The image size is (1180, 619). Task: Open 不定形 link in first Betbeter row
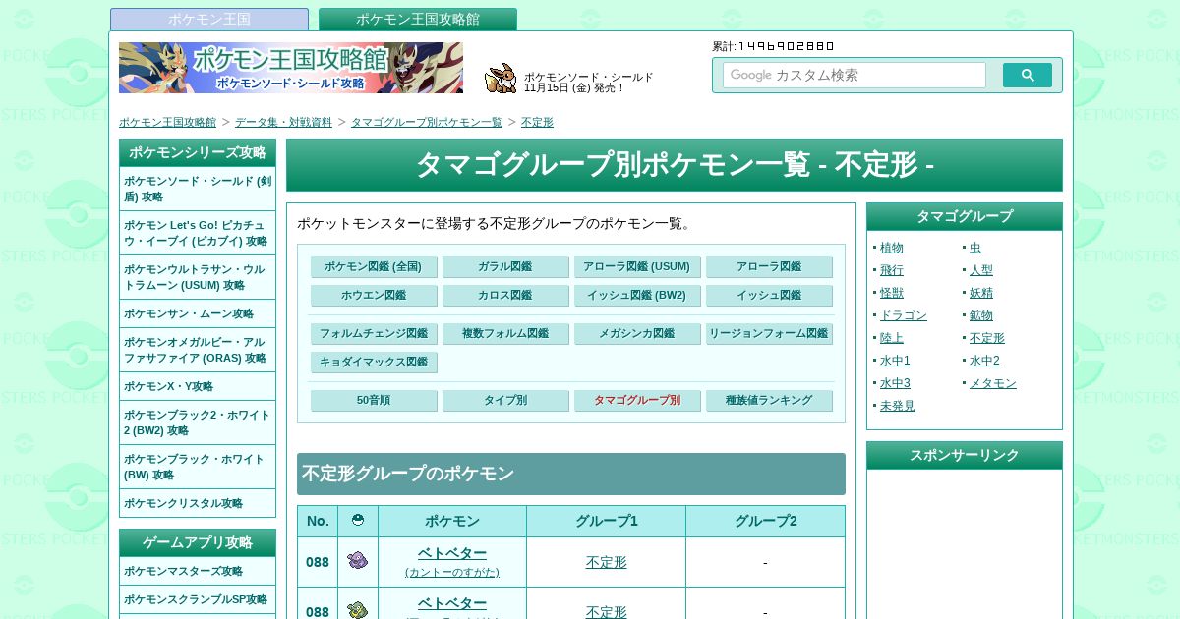pyautogui.click(x=606, y=562)
